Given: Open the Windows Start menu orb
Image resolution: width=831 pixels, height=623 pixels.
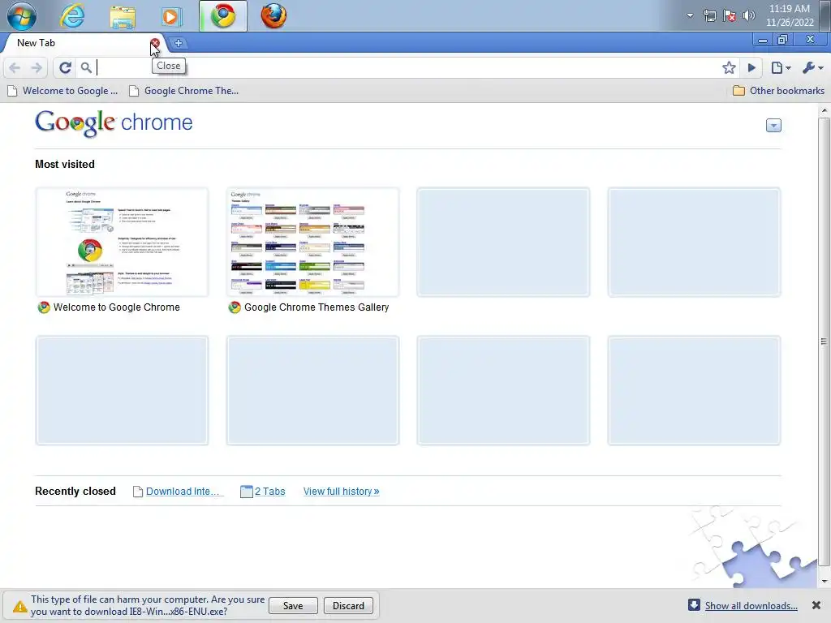Looking at the screenshot, I should tap(22, 16).
